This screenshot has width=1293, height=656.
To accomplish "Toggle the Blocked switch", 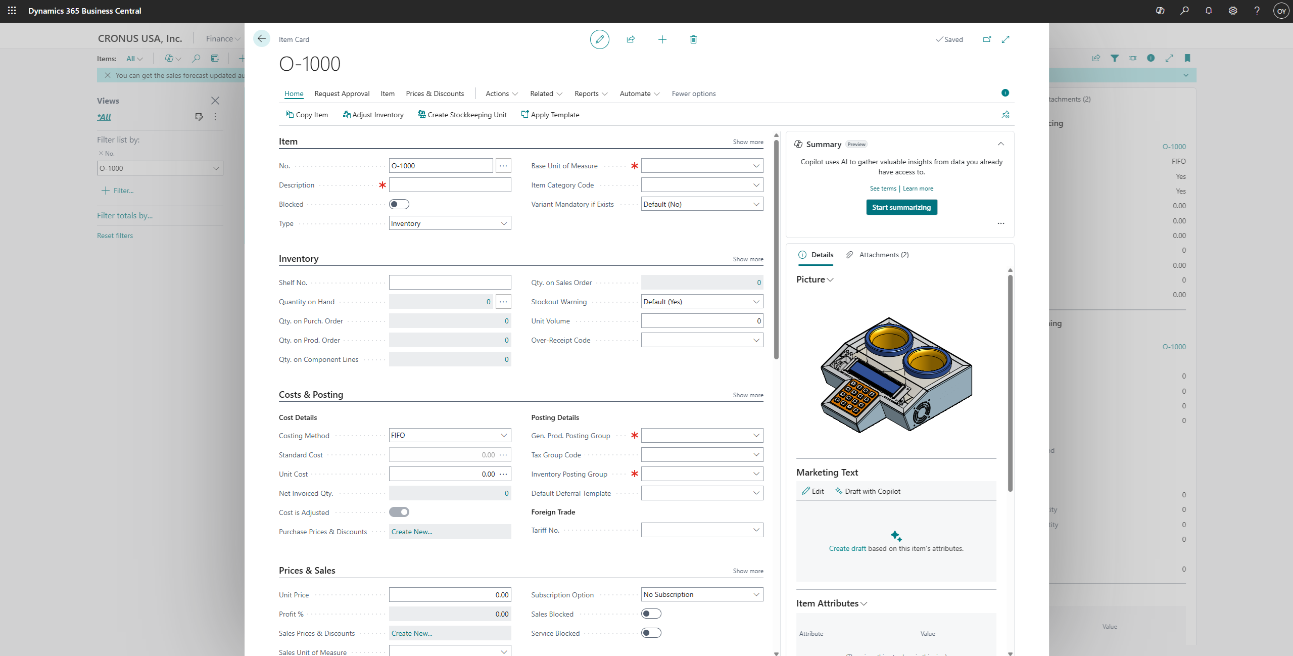I will click(x=399, y=204).
